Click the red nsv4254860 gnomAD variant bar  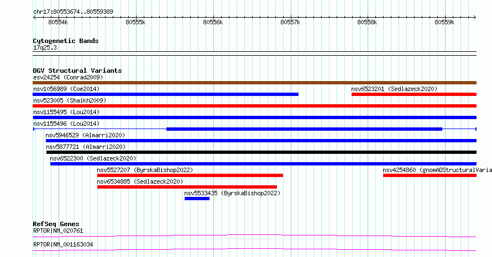430,175
